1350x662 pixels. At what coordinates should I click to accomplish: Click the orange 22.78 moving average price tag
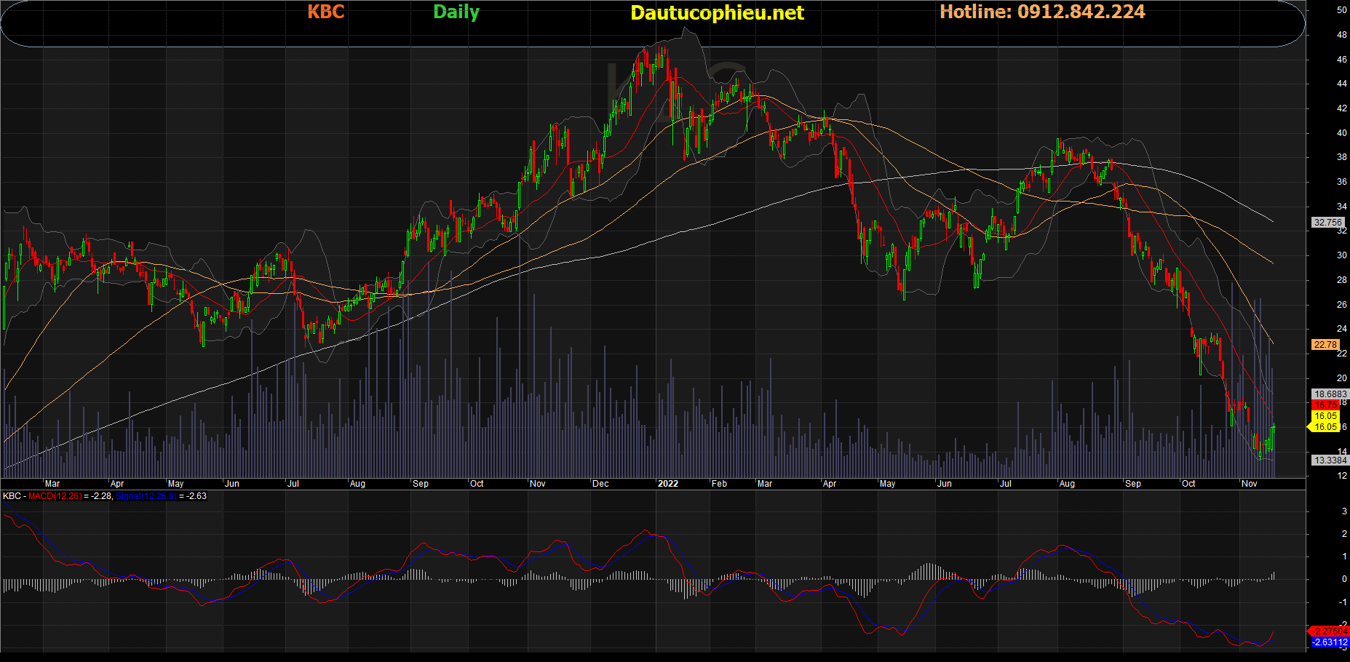[x=1325, y=345]
